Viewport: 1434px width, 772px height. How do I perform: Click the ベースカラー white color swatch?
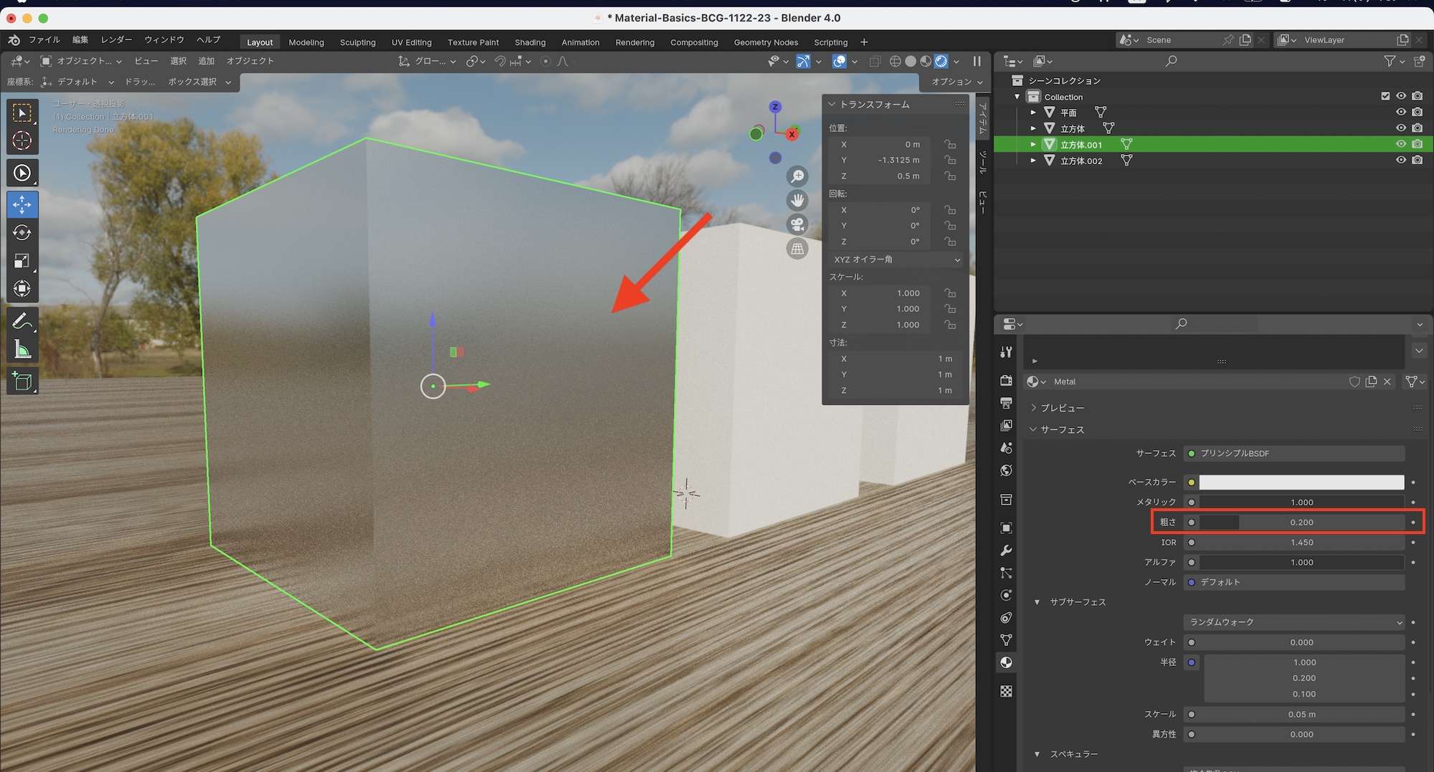1301,482
